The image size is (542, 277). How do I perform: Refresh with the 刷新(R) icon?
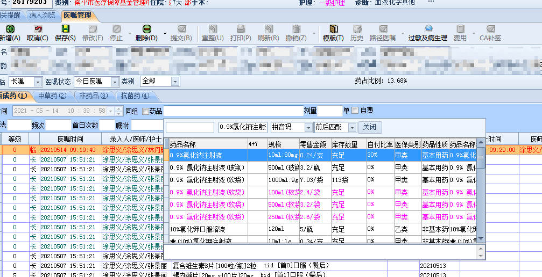click(x=269, y=30)
